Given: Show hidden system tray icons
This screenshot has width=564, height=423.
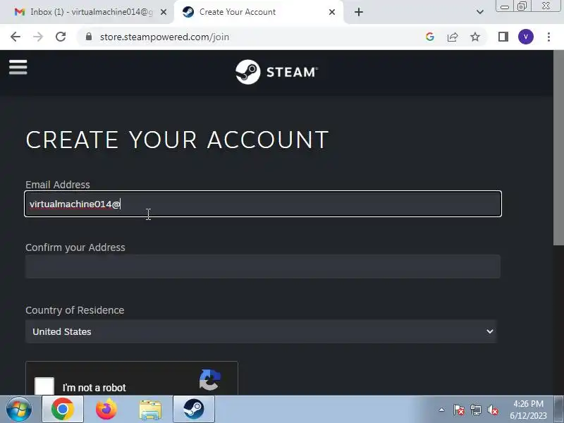Looking at the screenshot, I should [x=441, y=410].
